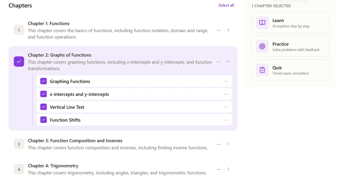Click the Chapter 4 description about trigonometry
The width and height of the screenshot is (337, 184).
117,173
